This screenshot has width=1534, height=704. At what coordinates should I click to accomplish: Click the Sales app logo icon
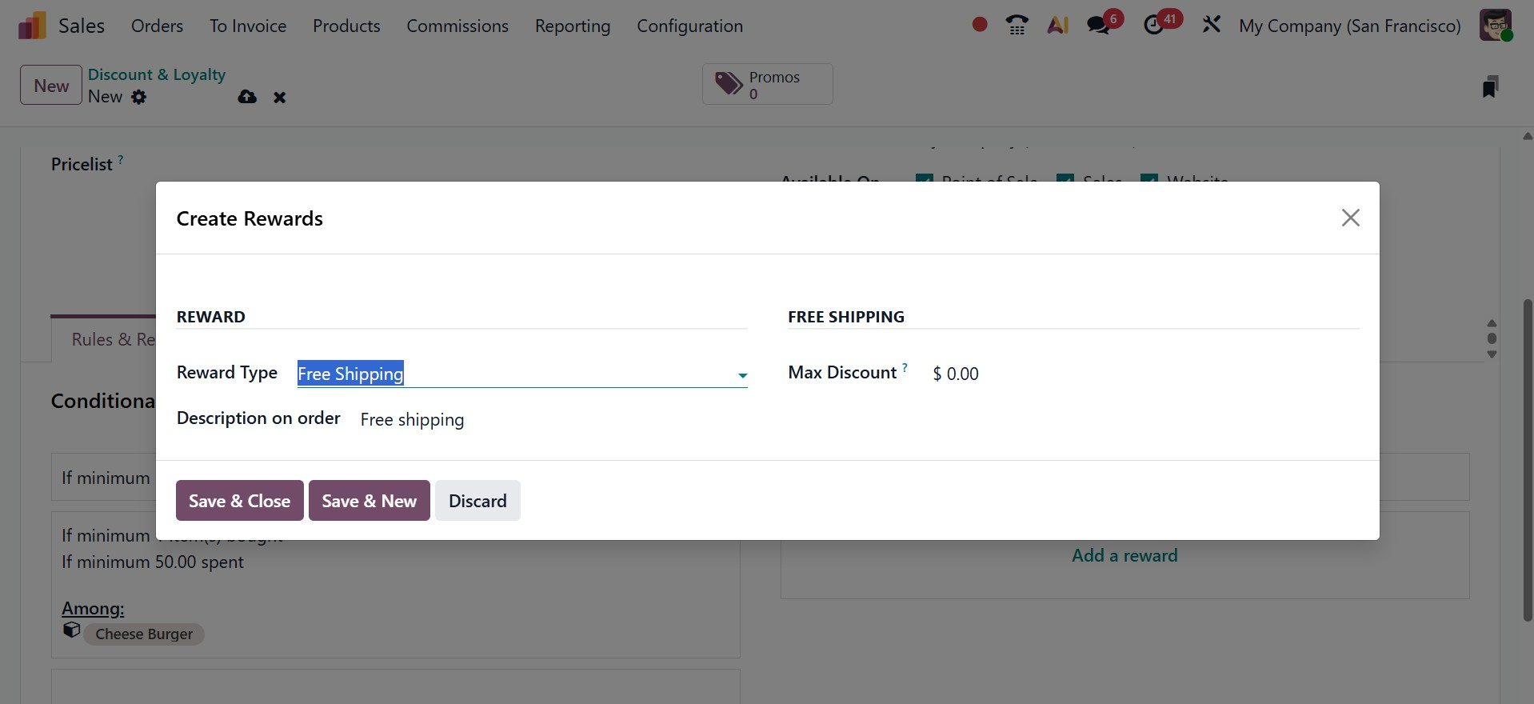32,26
